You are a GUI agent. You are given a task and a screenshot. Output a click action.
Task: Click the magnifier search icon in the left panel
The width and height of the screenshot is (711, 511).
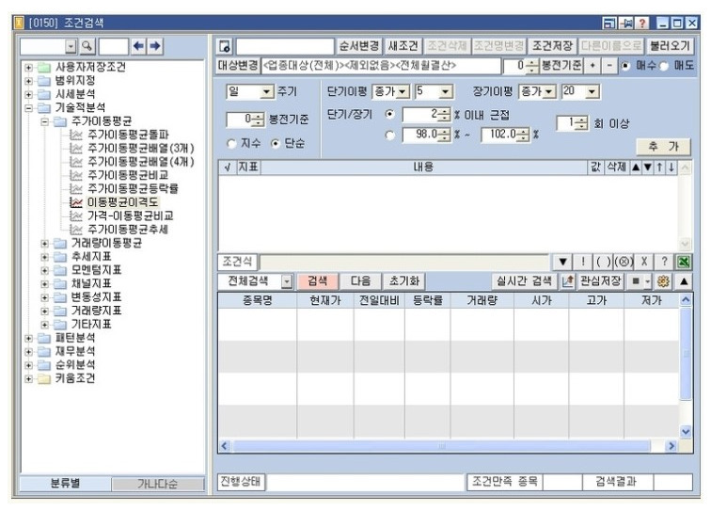pyautogui.click(x=87, y=45)
